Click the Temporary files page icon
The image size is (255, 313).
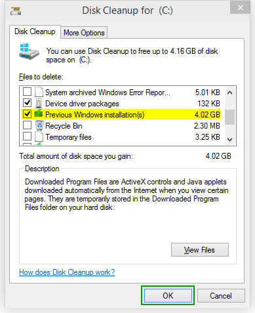[x=39, y=137]
